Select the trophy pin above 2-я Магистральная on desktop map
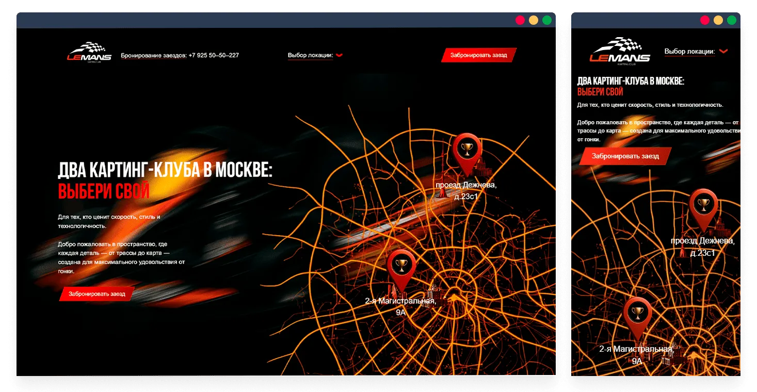The height and width of the screenshot is (392, 757). click(x=401, y=265)
